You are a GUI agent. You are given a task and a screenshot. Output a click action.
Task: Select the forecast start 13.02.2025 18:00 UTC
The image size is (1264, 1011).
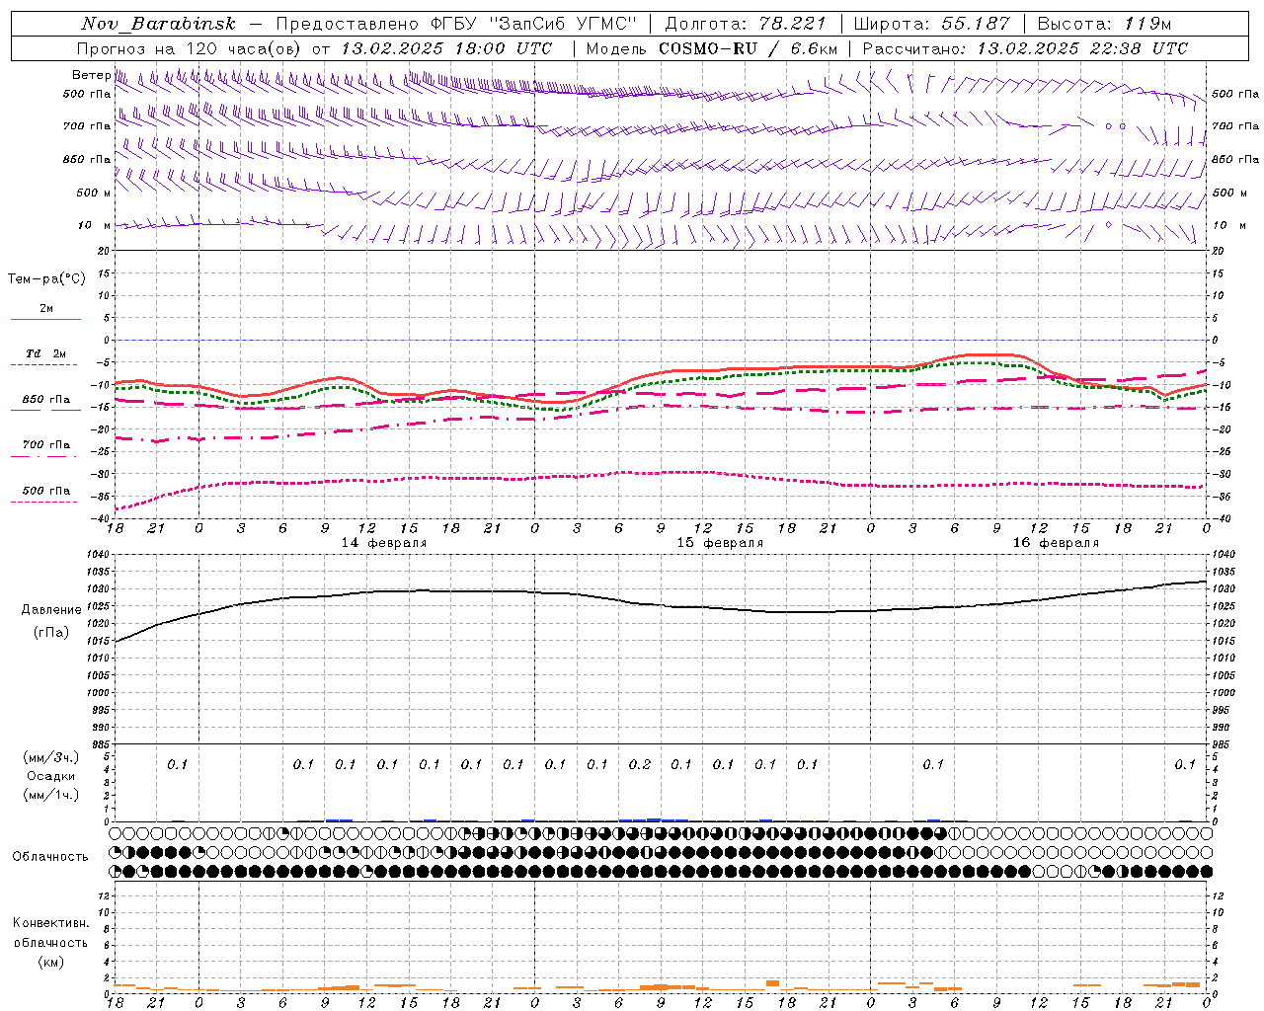(x=446, y=48)
